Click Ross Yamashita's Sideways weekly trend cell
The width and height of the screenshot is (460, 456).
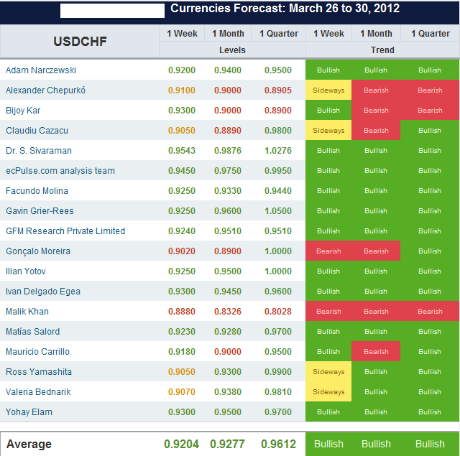pyautogui.click(x=328, y=372)
